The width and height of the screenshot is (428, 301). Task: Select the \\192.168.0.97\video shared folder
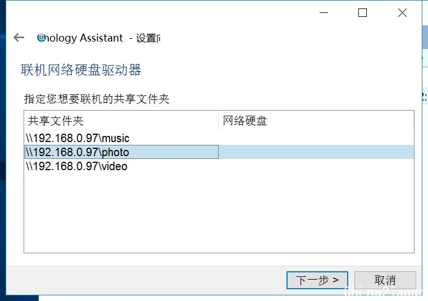point(76,166)
